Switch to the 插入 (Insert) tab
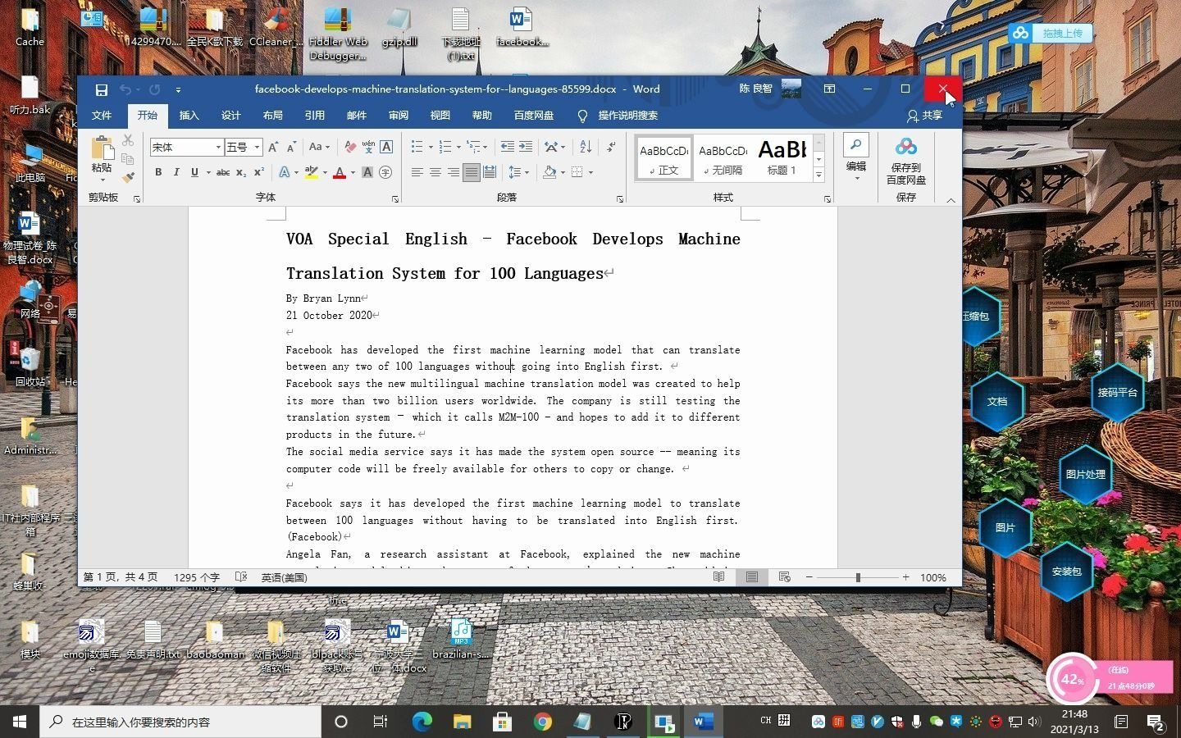The height and width of the screenshot is (738, 1181). click(x=189, y=116)
